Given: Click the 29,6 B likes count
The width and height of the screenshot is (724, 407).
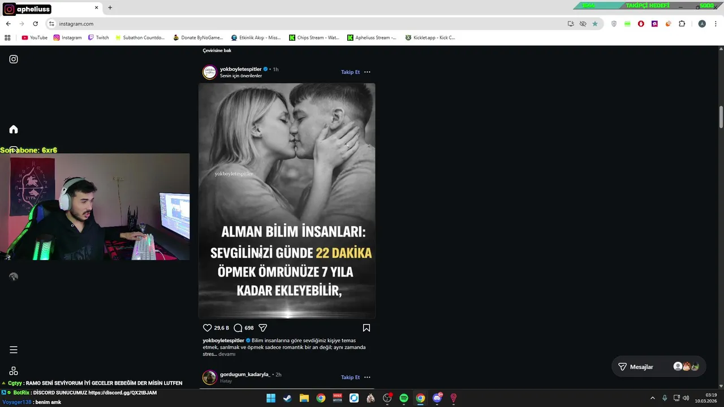Looking at the screenshot, I should tap(221, 328).
